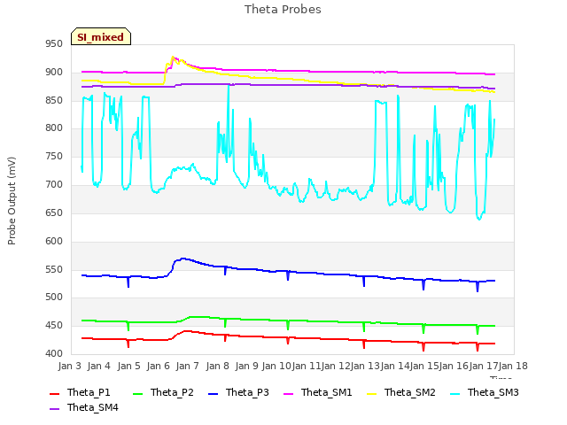Click the green Theta_P2 legend swatch
The height and width of the screenshot is (425, 567).
(x=138, y=393)
